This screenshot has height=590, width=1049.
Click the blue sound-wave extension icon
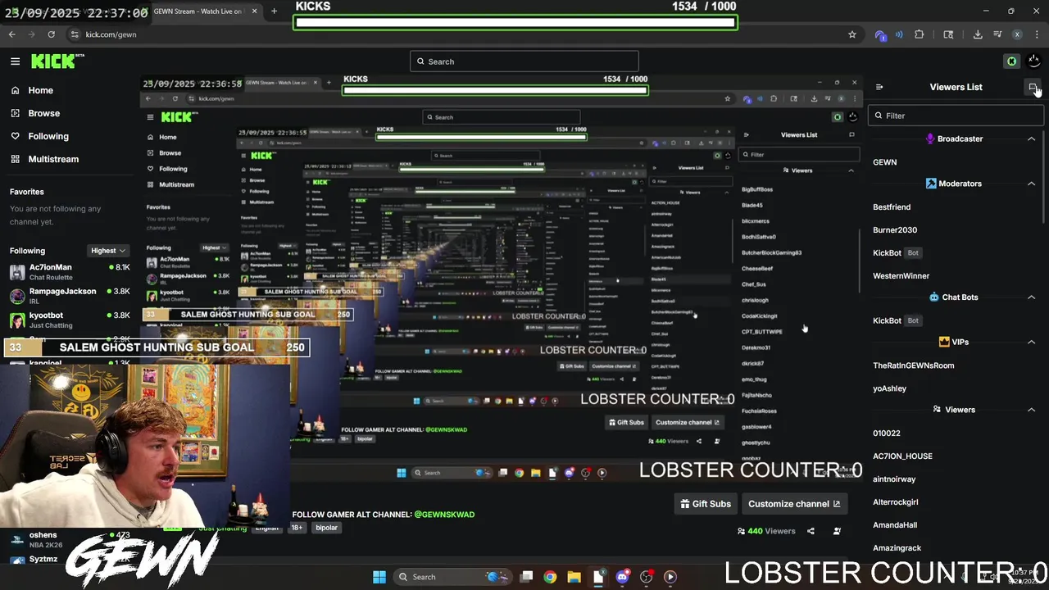pyautogui.click(x=899, y=34)
